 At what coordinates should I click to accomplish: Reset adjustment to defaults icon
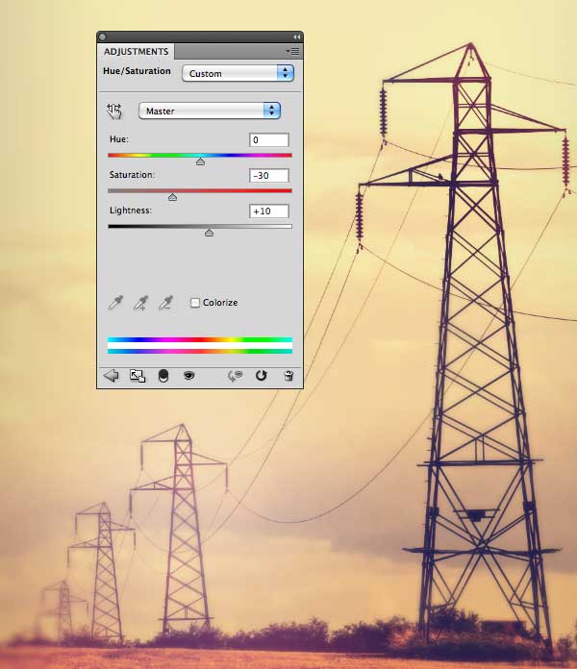click(262, 376)
